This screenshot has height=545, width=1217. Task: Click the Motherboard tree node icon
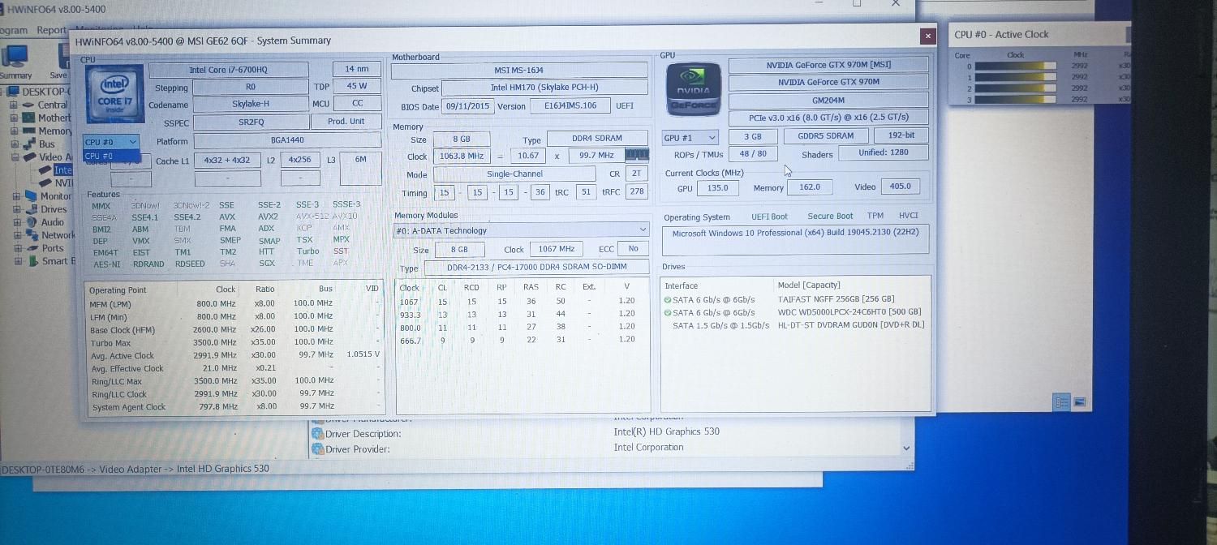pyautogui.click(x=29, y=118)
